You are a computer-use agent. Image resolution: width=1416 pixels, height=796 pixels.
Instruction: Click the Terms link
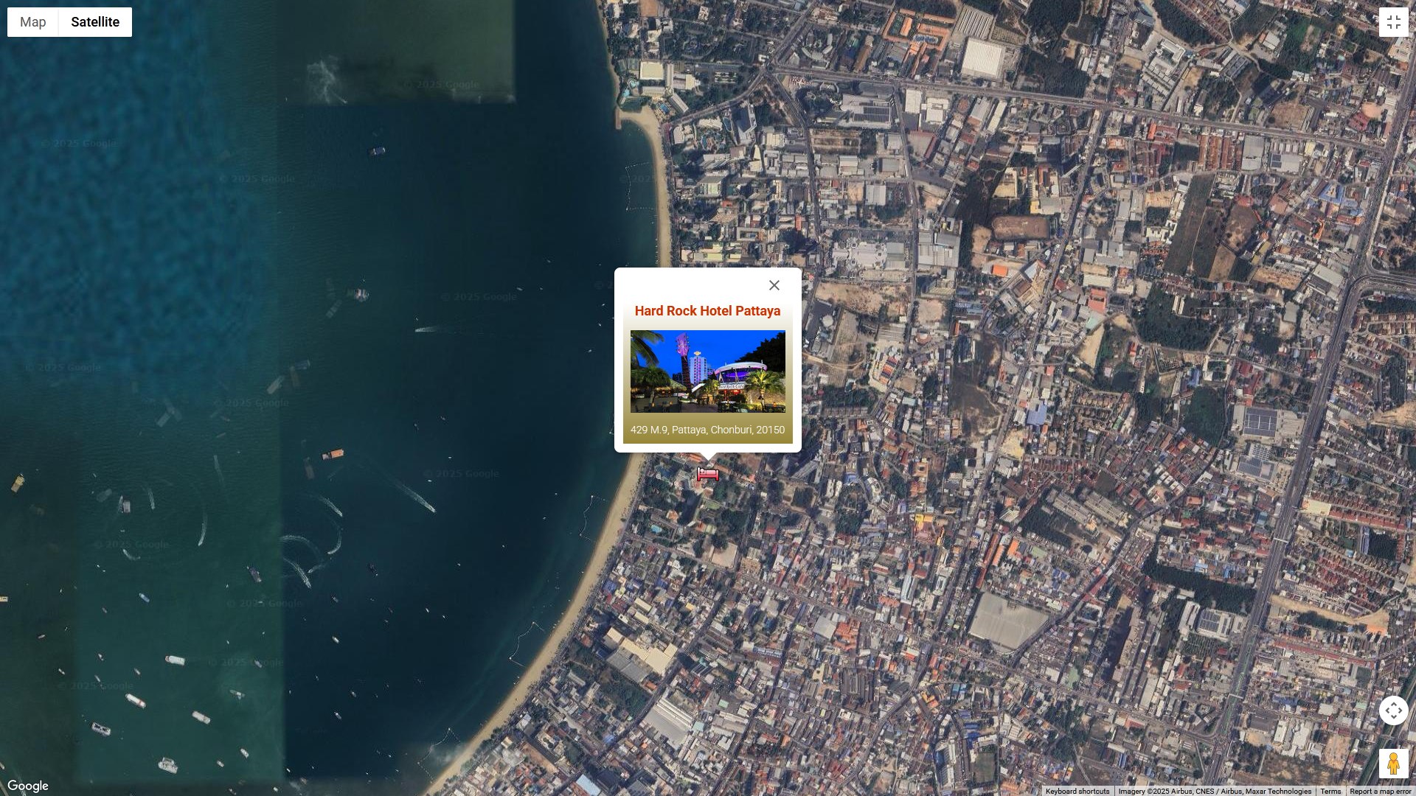1330,791
